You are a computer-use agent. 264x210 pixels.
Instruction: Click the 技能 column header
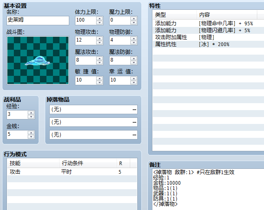click(x=33, y=163)
